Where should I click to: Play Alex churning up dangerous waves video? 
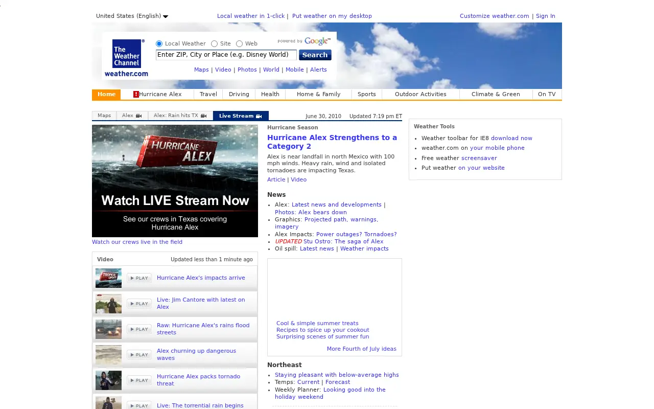pyautogui.click(x=139, y=355)
